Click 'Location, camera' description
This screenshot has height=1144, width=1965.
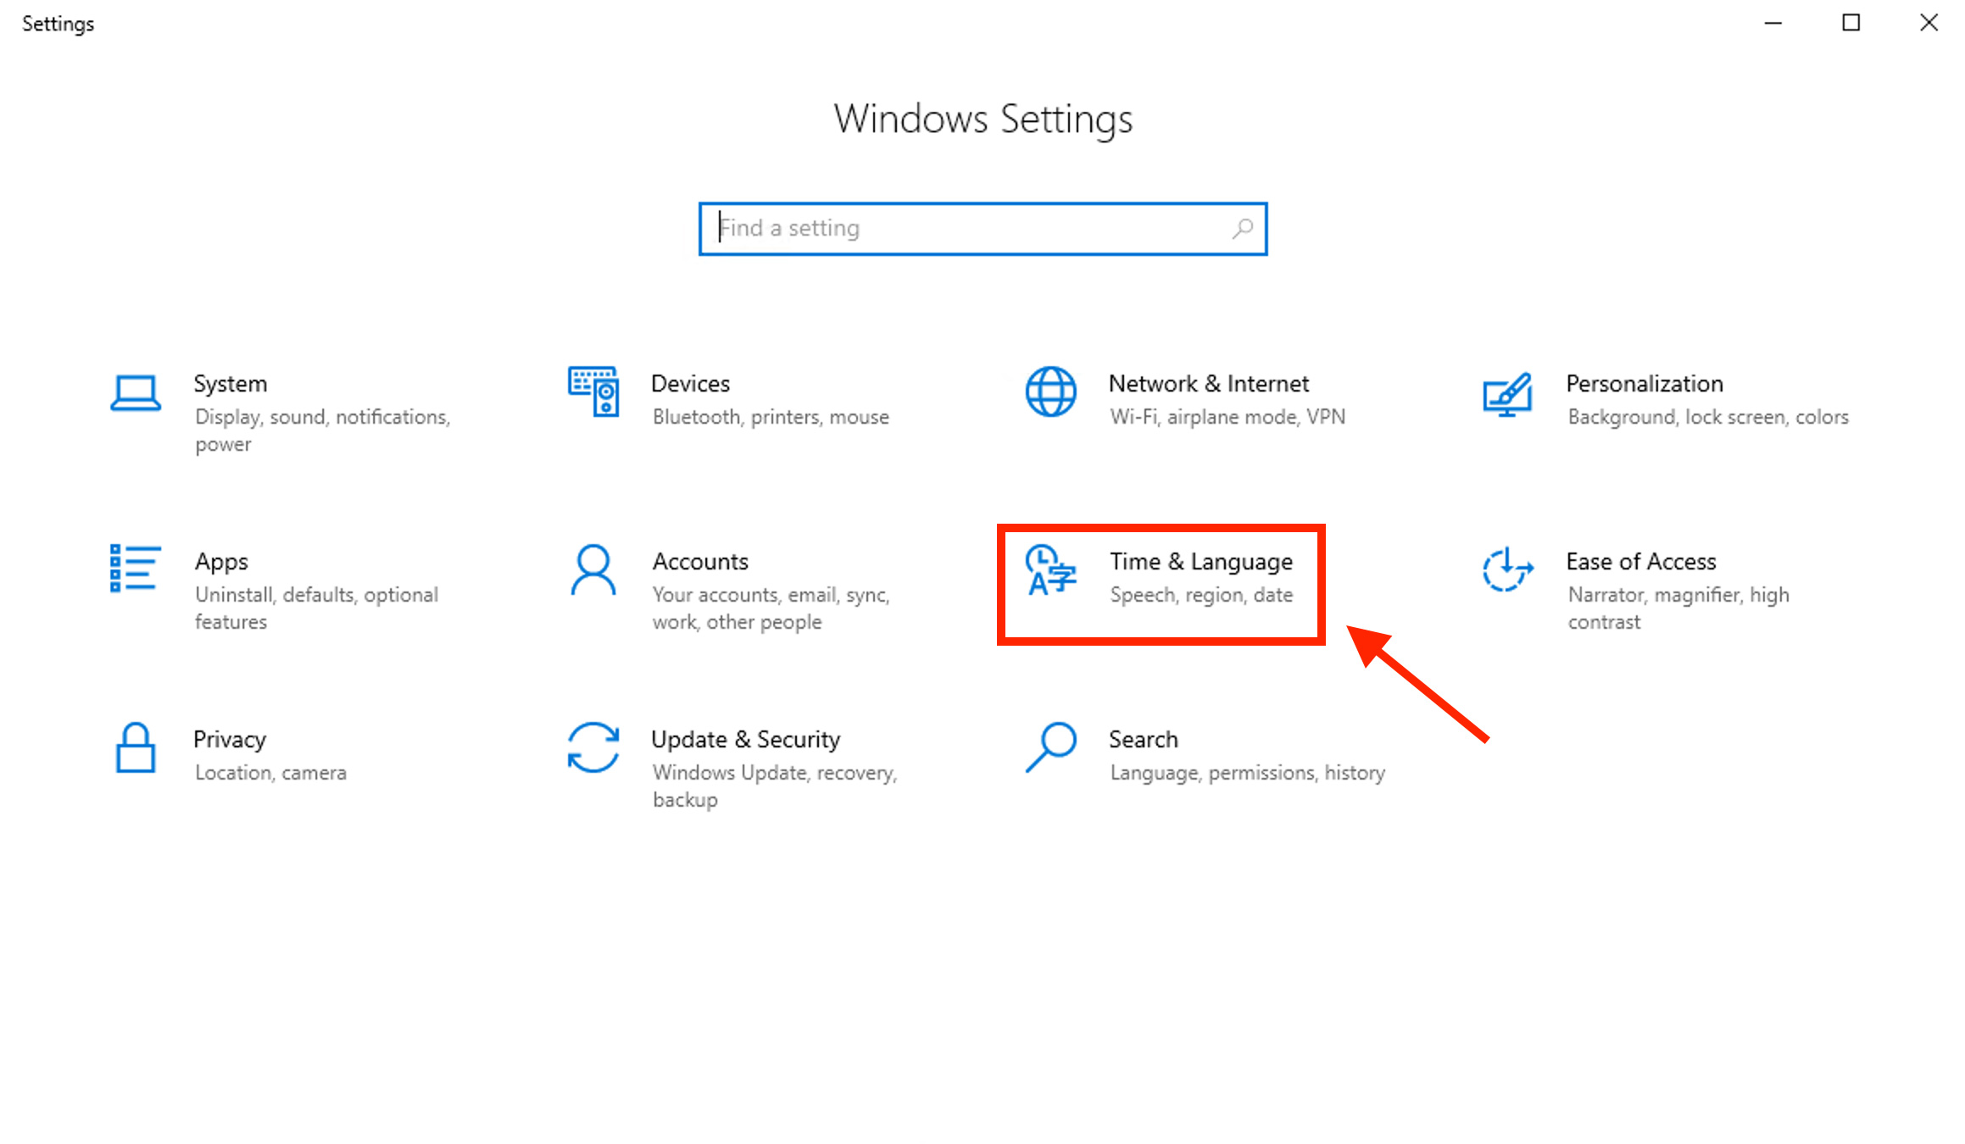270,773
